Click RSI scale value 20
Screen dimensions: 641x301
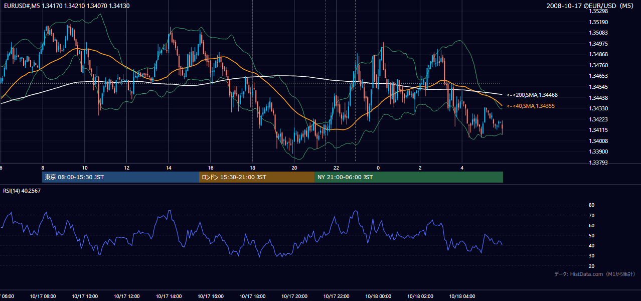click(592, 266)
